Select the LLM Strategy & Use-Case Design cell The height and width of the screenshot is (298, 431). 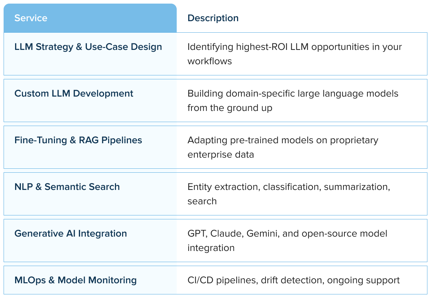coord(88,47)
